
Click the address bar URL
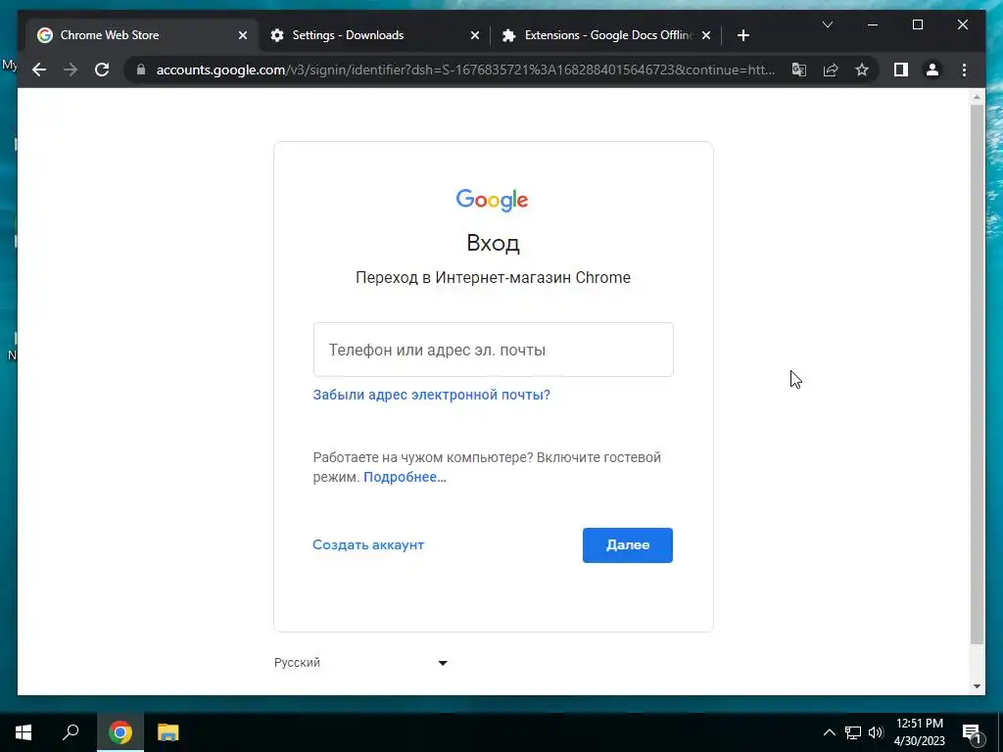click(x=465, y=70)
